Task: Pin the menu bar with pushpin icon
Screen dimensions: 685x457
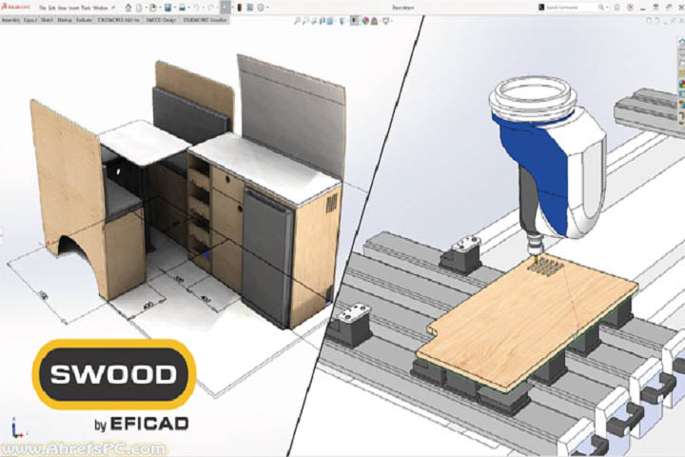Action: click(113, 8)
